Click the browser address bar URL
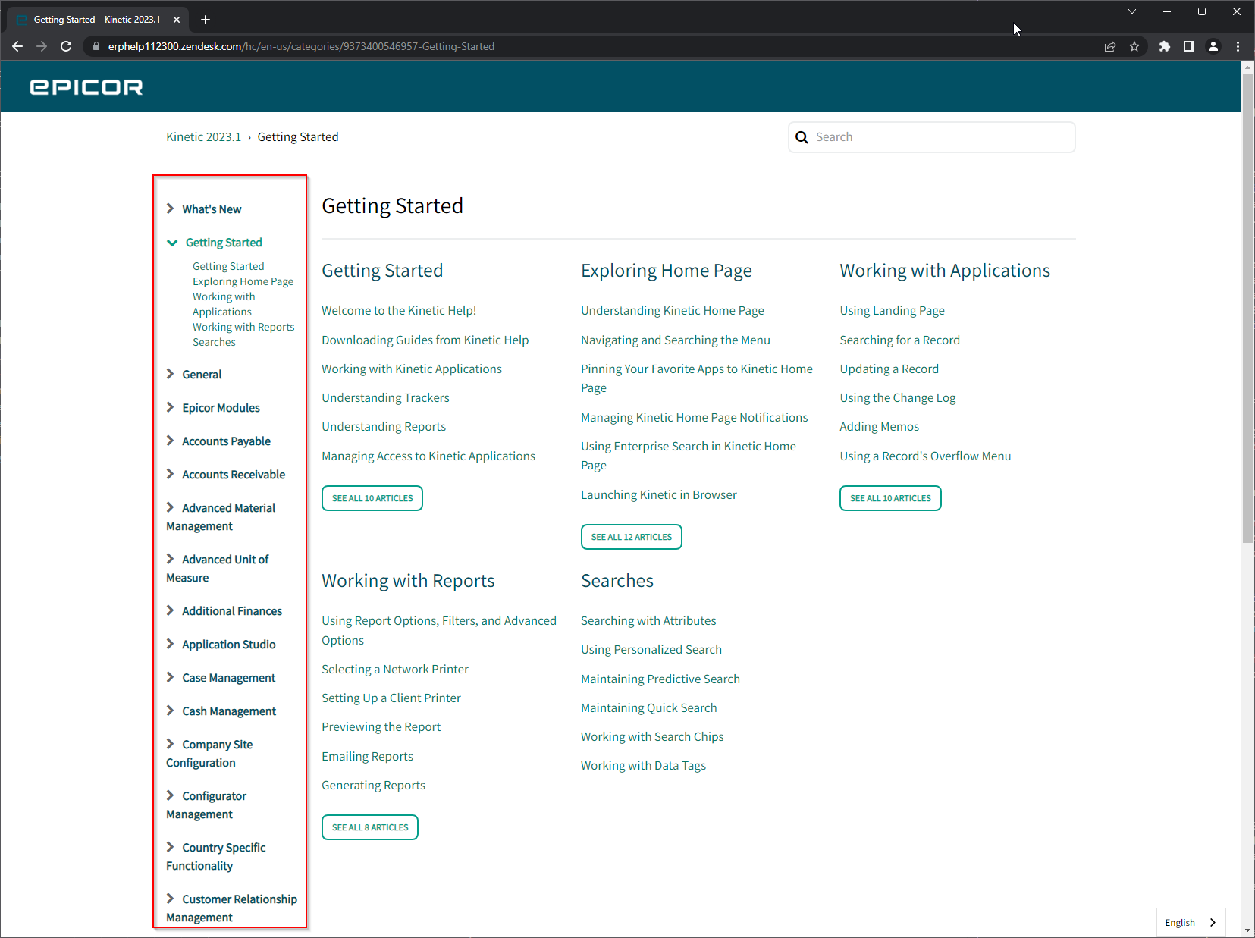 coord(301,46)
